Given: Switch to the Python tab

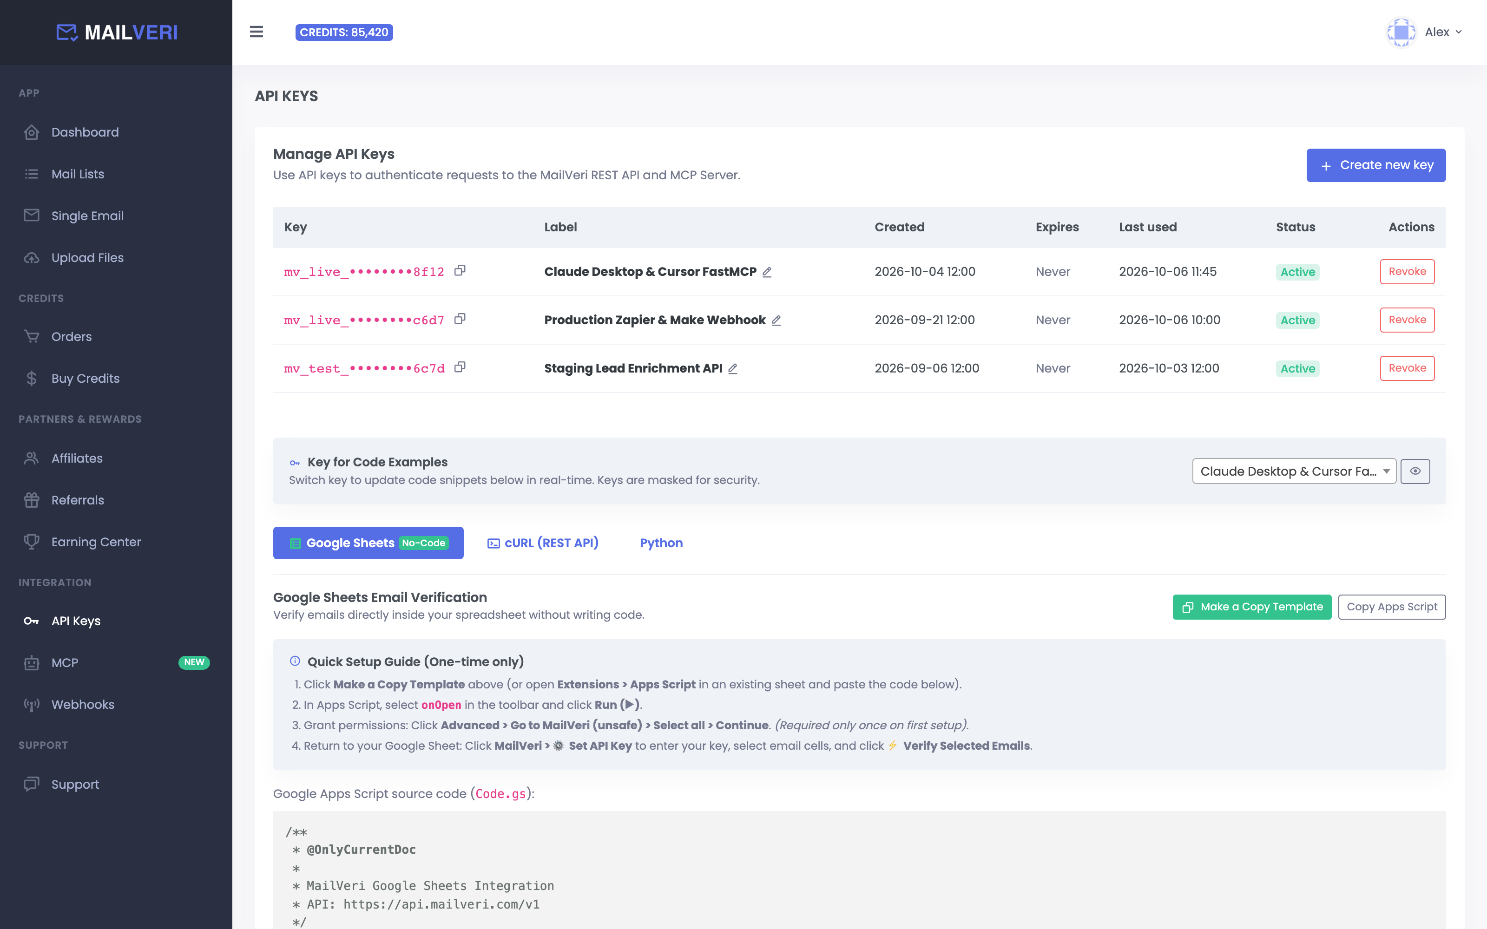Looking at the screenshot, I should (x=661, y=543).
